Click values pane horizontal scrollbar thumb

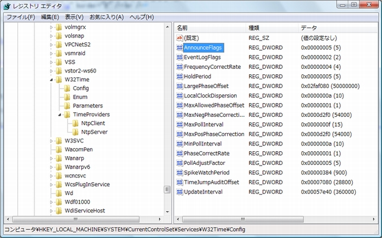pos(243,219)
